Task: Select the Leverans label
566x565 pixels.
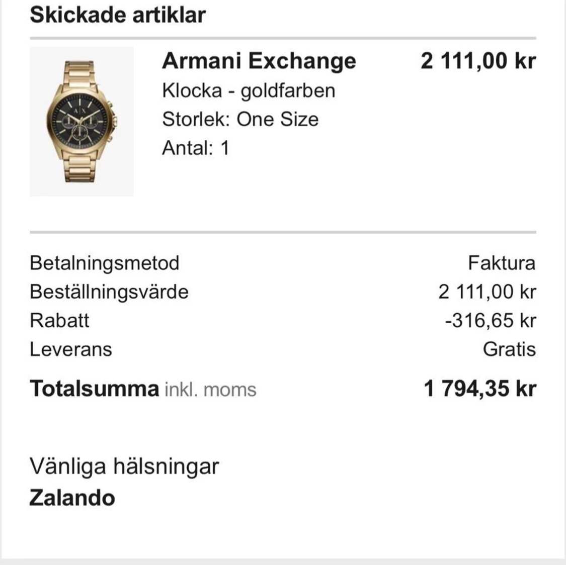Action: tap(71, 349)
